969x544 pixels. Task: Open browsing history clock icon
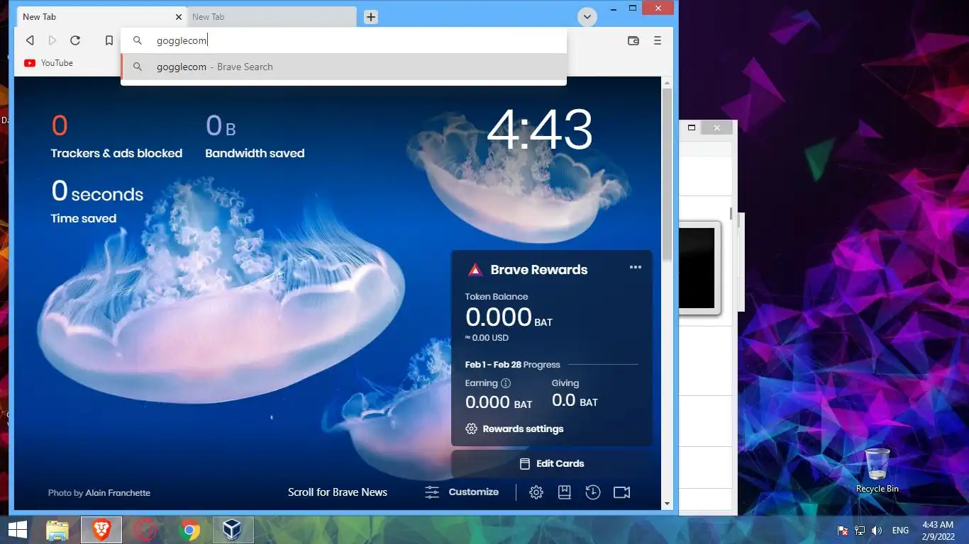(x=593, y=492)
